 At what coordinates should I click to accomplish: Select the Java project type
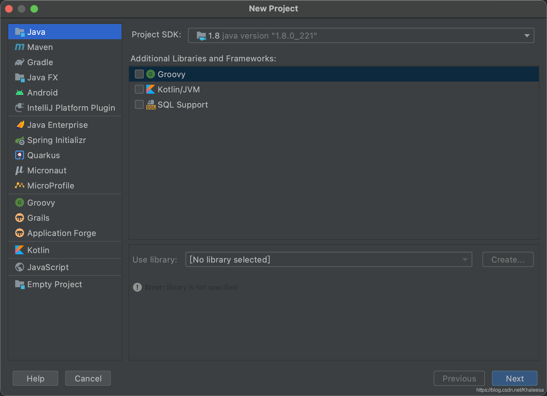point(65,32)
